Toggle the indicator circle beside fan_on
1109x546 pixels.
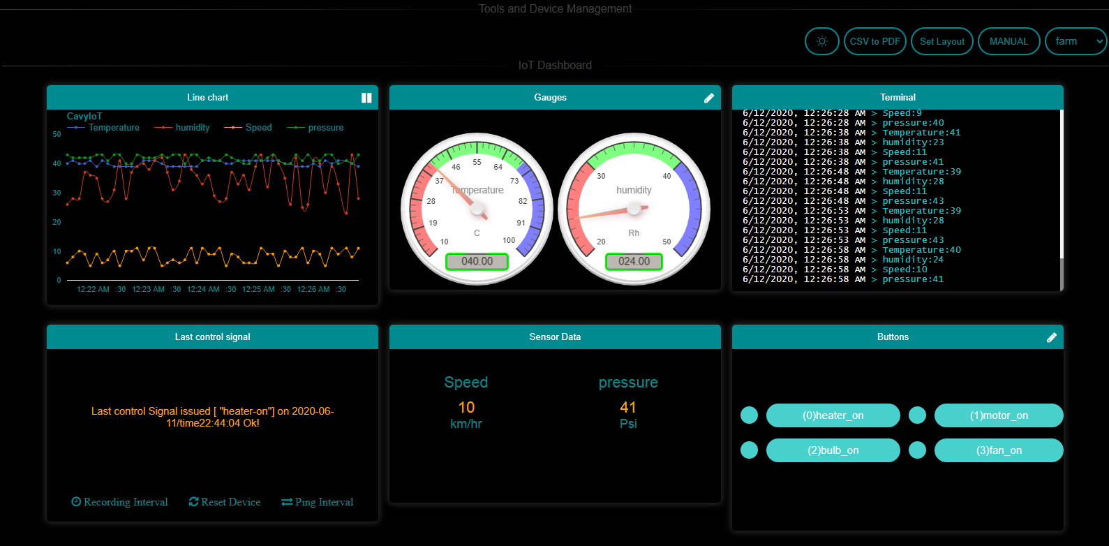click(917, 450)
